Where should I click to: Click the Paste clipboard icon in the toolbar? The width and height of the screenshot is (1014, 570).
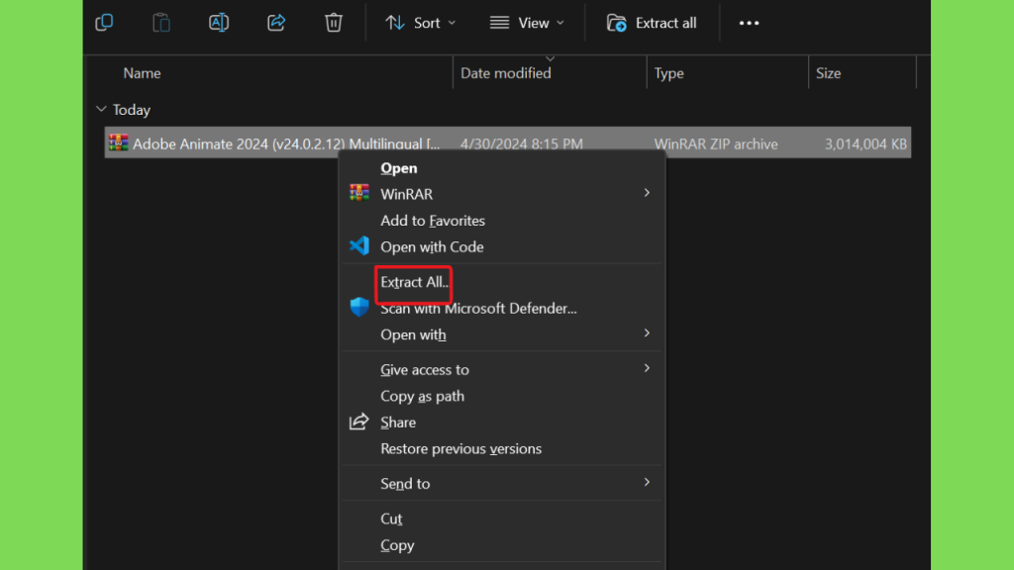(161, 23)
